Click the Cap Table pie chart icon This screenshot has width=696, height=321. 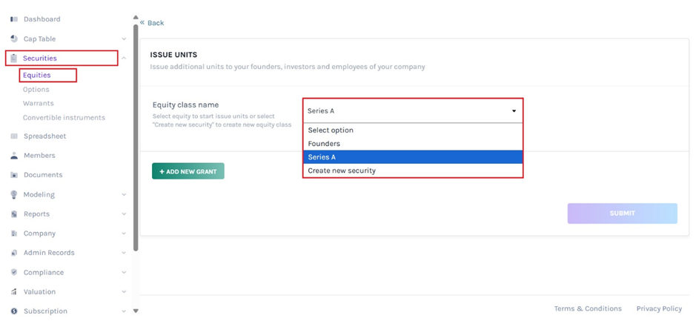pos(14,39)
